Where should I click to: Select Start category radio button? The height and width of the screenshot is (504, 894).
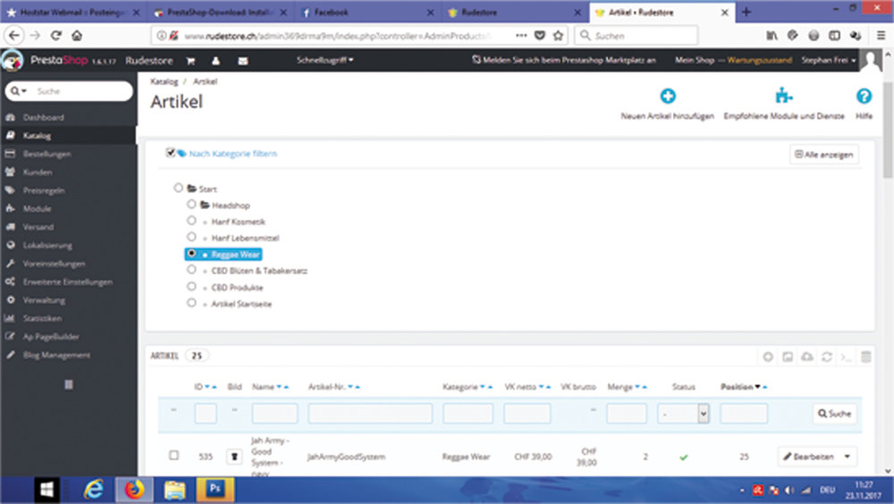pos(179,188)
